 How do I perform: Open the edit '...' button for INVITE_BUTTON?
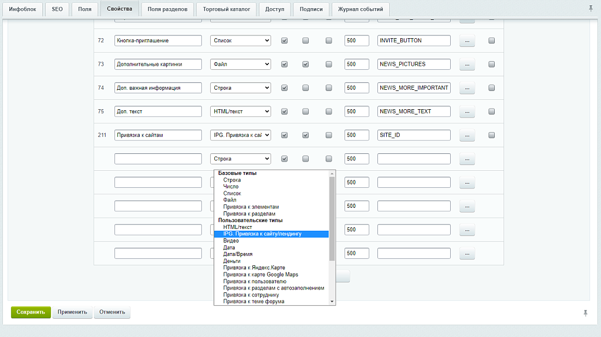click(x=467, y=41)
